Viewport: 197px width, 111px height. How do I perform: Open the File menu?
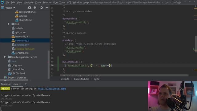point(7,2)
